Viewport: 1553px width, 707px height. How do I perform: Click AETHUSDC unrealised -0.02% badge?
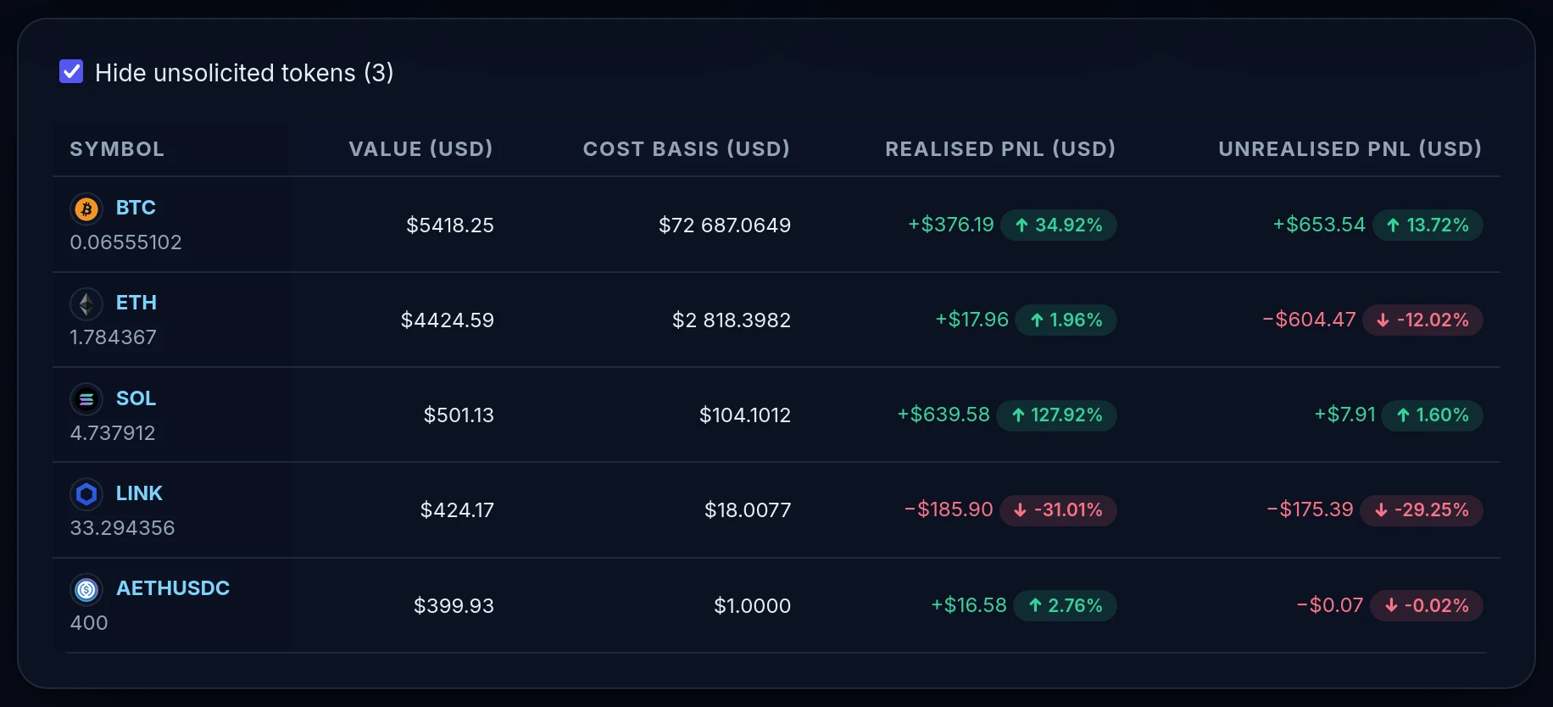tap(1427, 606)
